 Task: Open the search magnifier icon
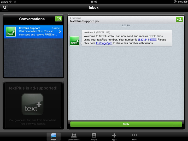5,8
